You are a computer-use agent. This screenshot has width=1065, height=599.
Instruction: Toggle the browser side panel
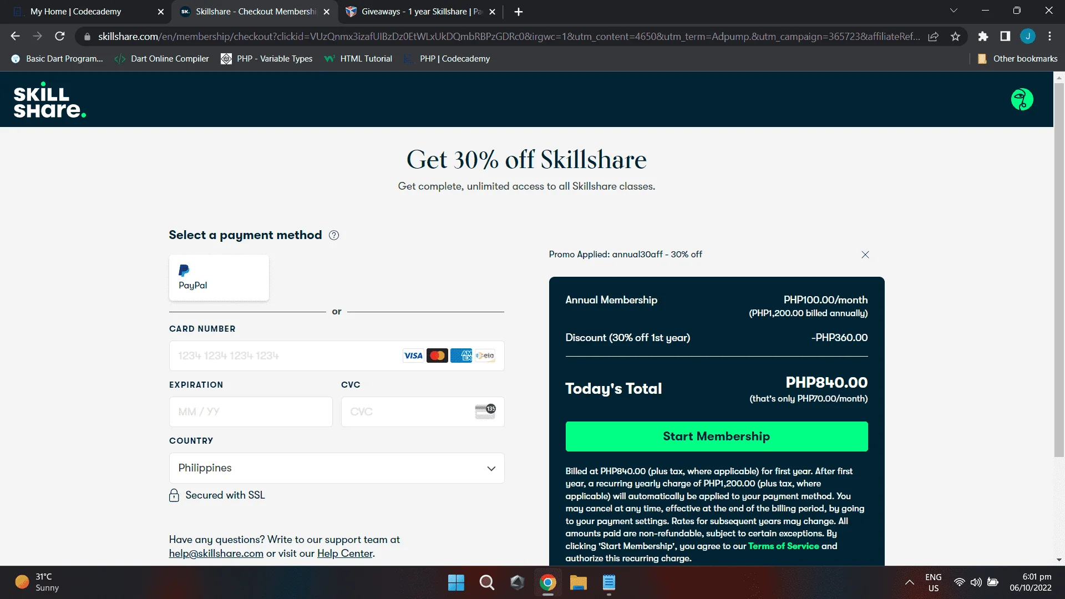click(1005, 37)
